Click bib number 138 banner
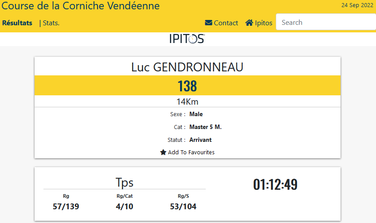This screenshot has width=376, height=223. (188, 86)
